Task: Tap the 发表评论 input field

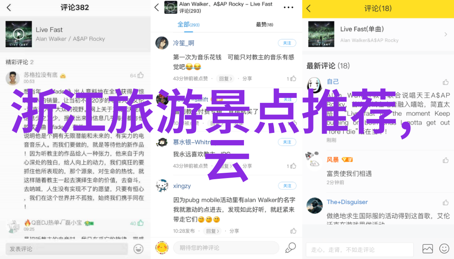Action: 67,249
